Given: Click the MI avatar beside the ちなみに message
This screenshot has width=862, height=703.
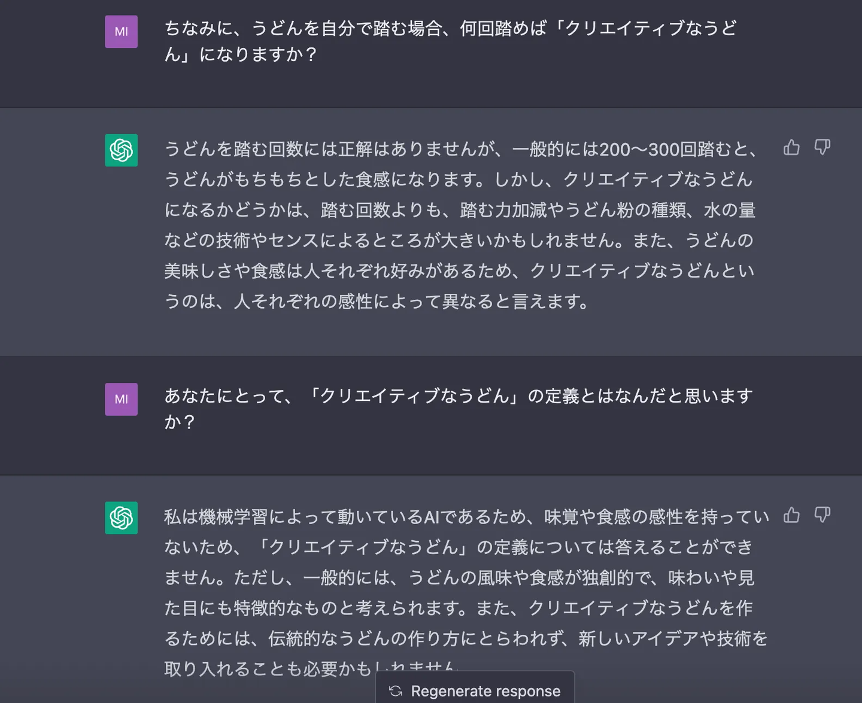Looking at the screenshot, I should pyautogui.click(x=122, y=32).
